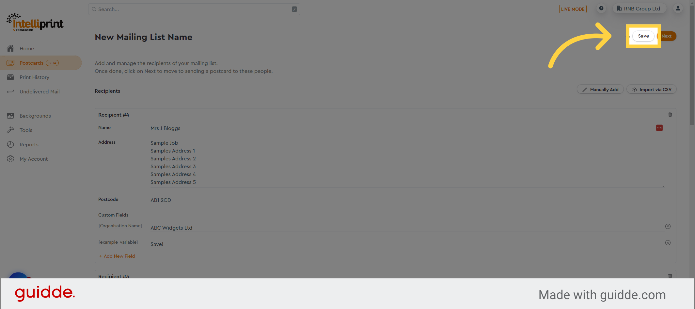Click the orange Next button
The height and width of the screenshot is (309, 695).
click(x=667, y=36)
